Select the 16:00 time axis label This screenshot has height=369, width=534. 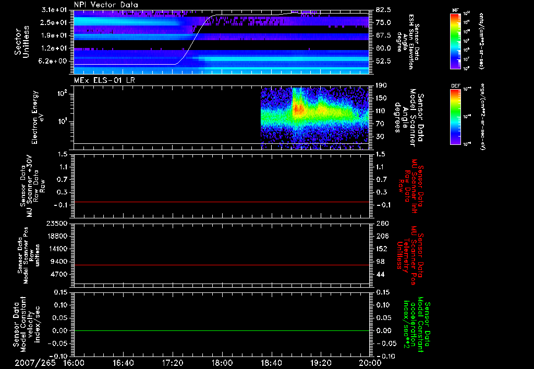point(74,363)
